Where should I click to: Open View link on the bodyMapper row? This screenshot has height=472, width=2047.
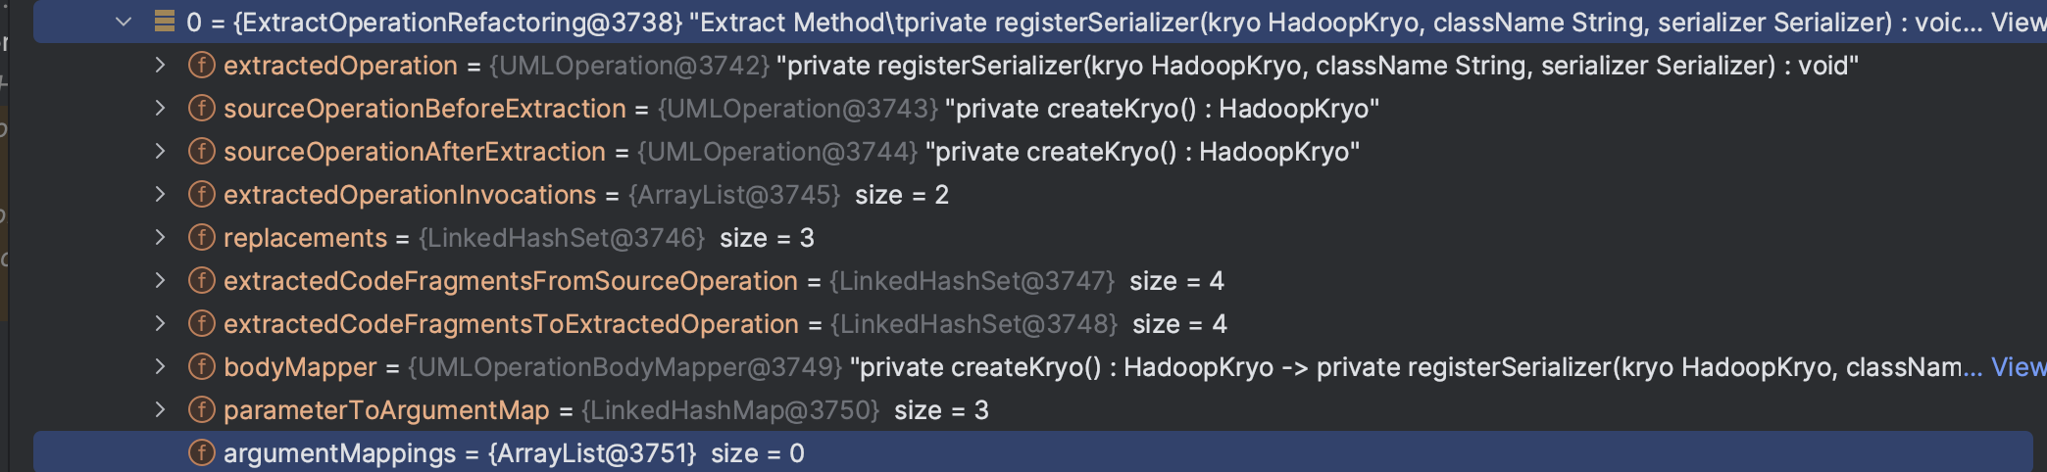[x=2019, y=367]
